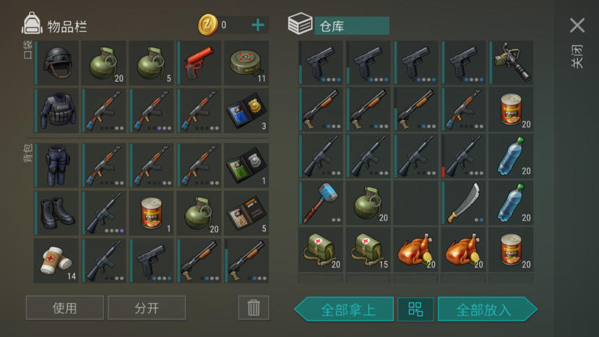Screen dimensions: 599x337
Task: Select the machete in warehouse
Action: (463, 202)
